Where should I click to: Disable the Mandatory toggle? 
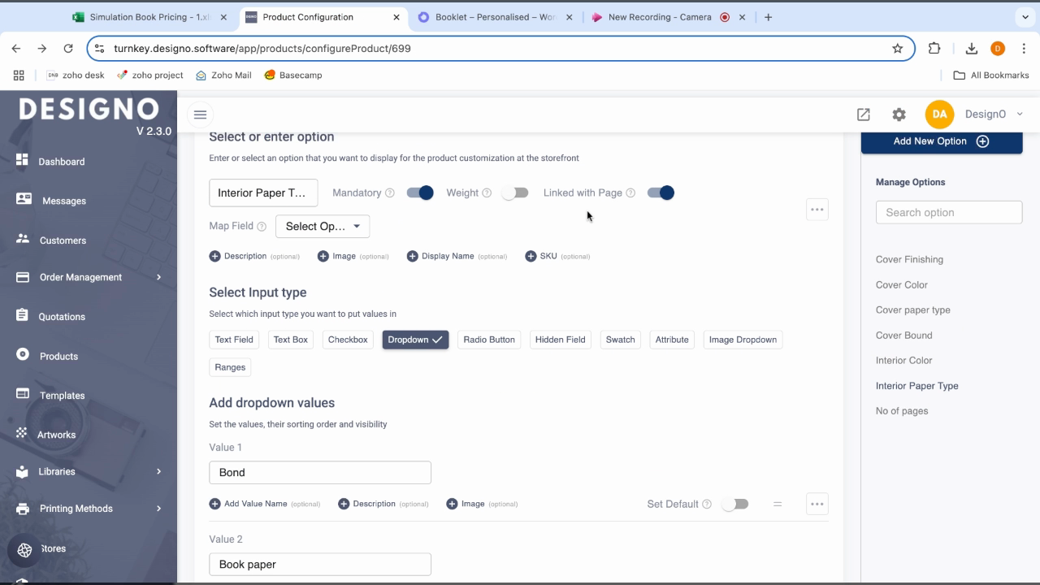click(420, 193)
